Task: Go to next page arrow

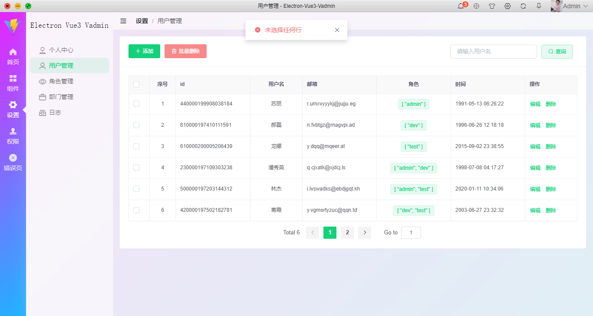Action: pyautogui.click(x=365, y=233)
